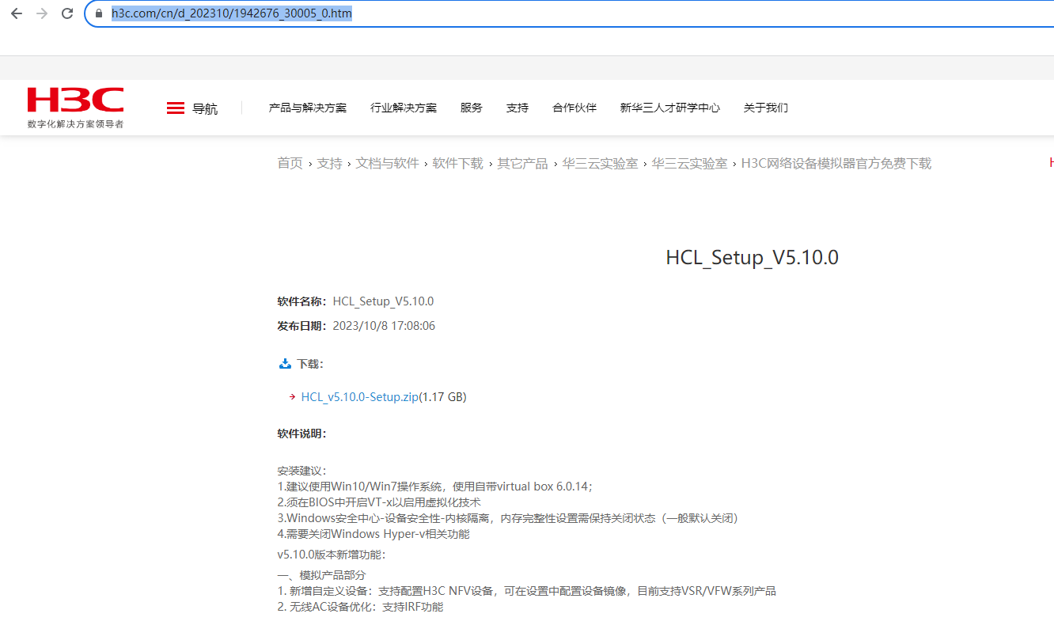Click the 软件名称 value HCL_Setup_V5.10.0
Image resolution: width=1054 pixels, height=640 pixels.
tap(383, 301)
